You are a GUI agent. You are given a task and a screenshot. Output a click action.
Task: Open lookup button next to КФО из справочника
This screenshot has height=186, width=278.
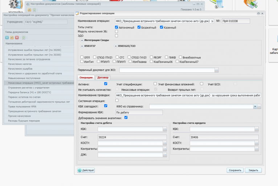[x=259, y=106]
